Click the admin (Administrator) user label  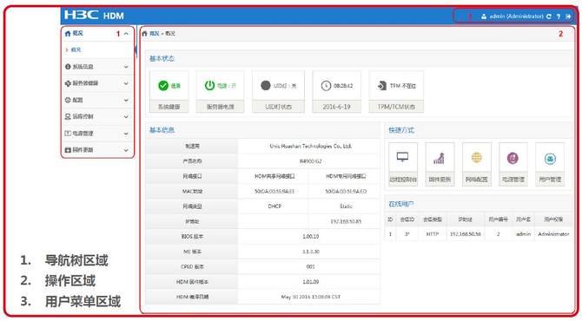[x=516, y=16]
